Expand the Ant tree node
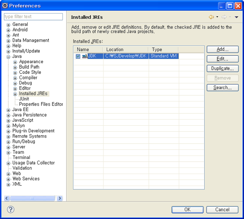244x219 pixels. click(8, 35)
